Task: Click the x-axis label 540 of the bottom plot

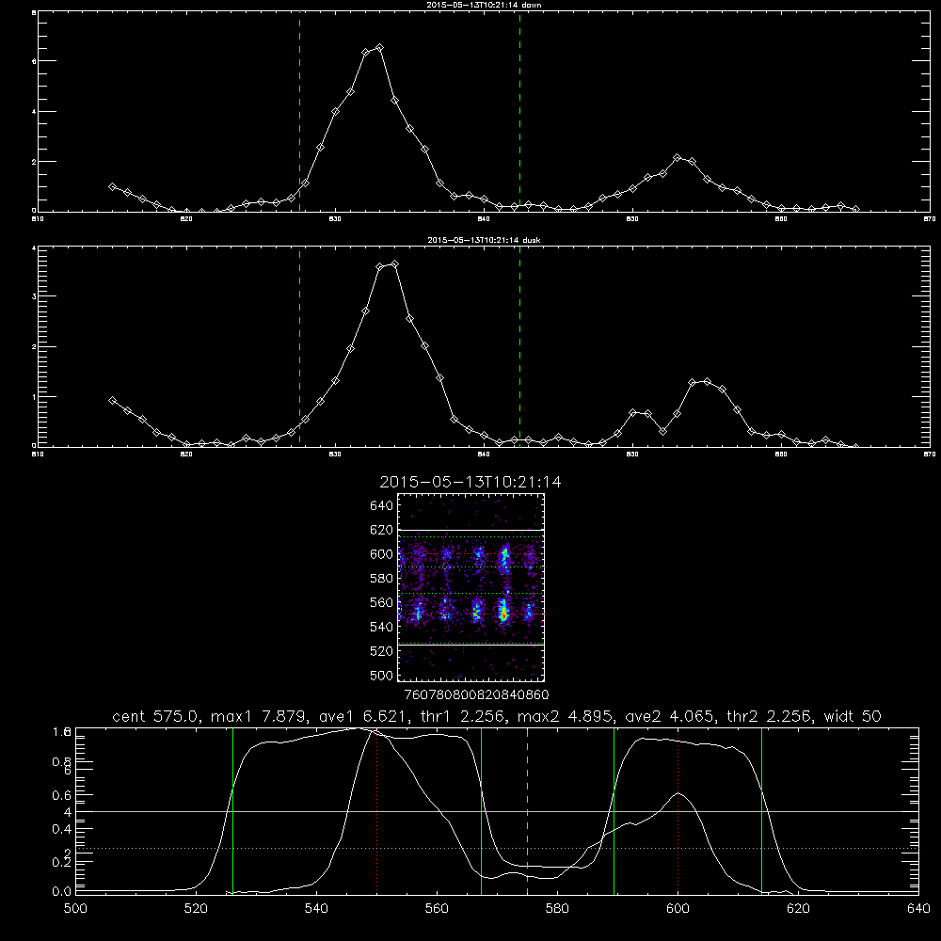Action: pos(316,909)
